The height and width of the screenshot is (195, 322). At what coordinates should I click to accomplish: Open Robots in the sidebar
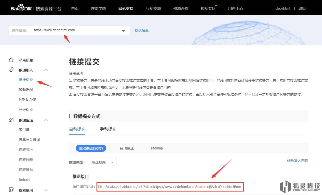point(24,180)
